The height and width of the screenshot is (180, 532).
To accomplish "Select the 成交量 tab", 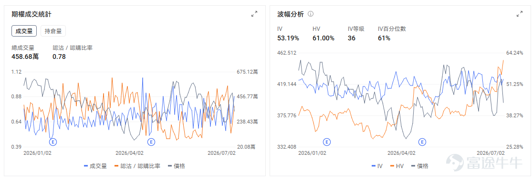I will 24,31.
